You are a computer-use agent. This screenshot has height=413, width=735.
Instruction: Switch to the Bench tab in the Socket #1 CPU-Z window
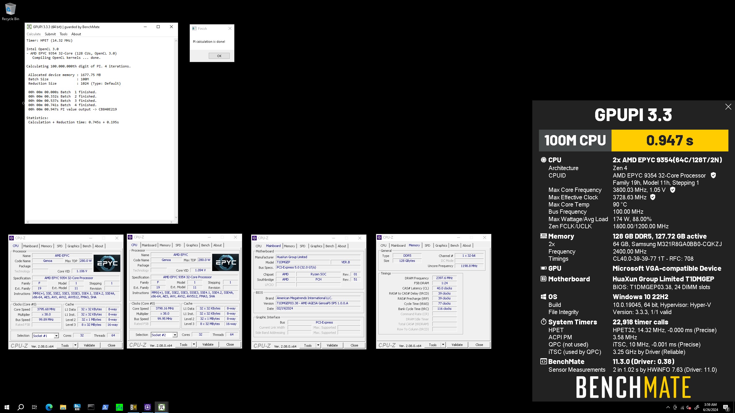(87, 246)
